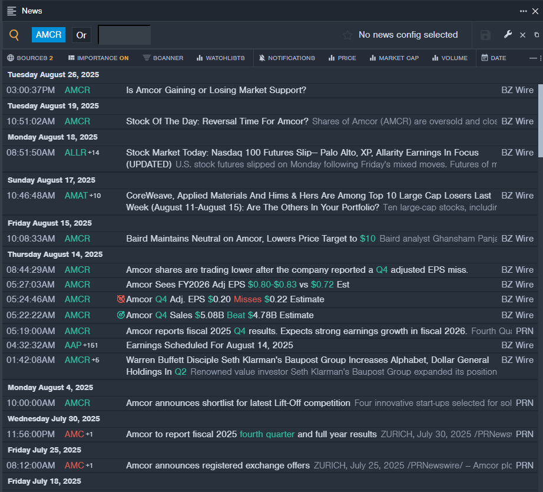Image resolution: width=543 pixels, height=492 pixels.
Task: Click the AMCR ticker chip in the search bar
Action: (x=48, y=35)
